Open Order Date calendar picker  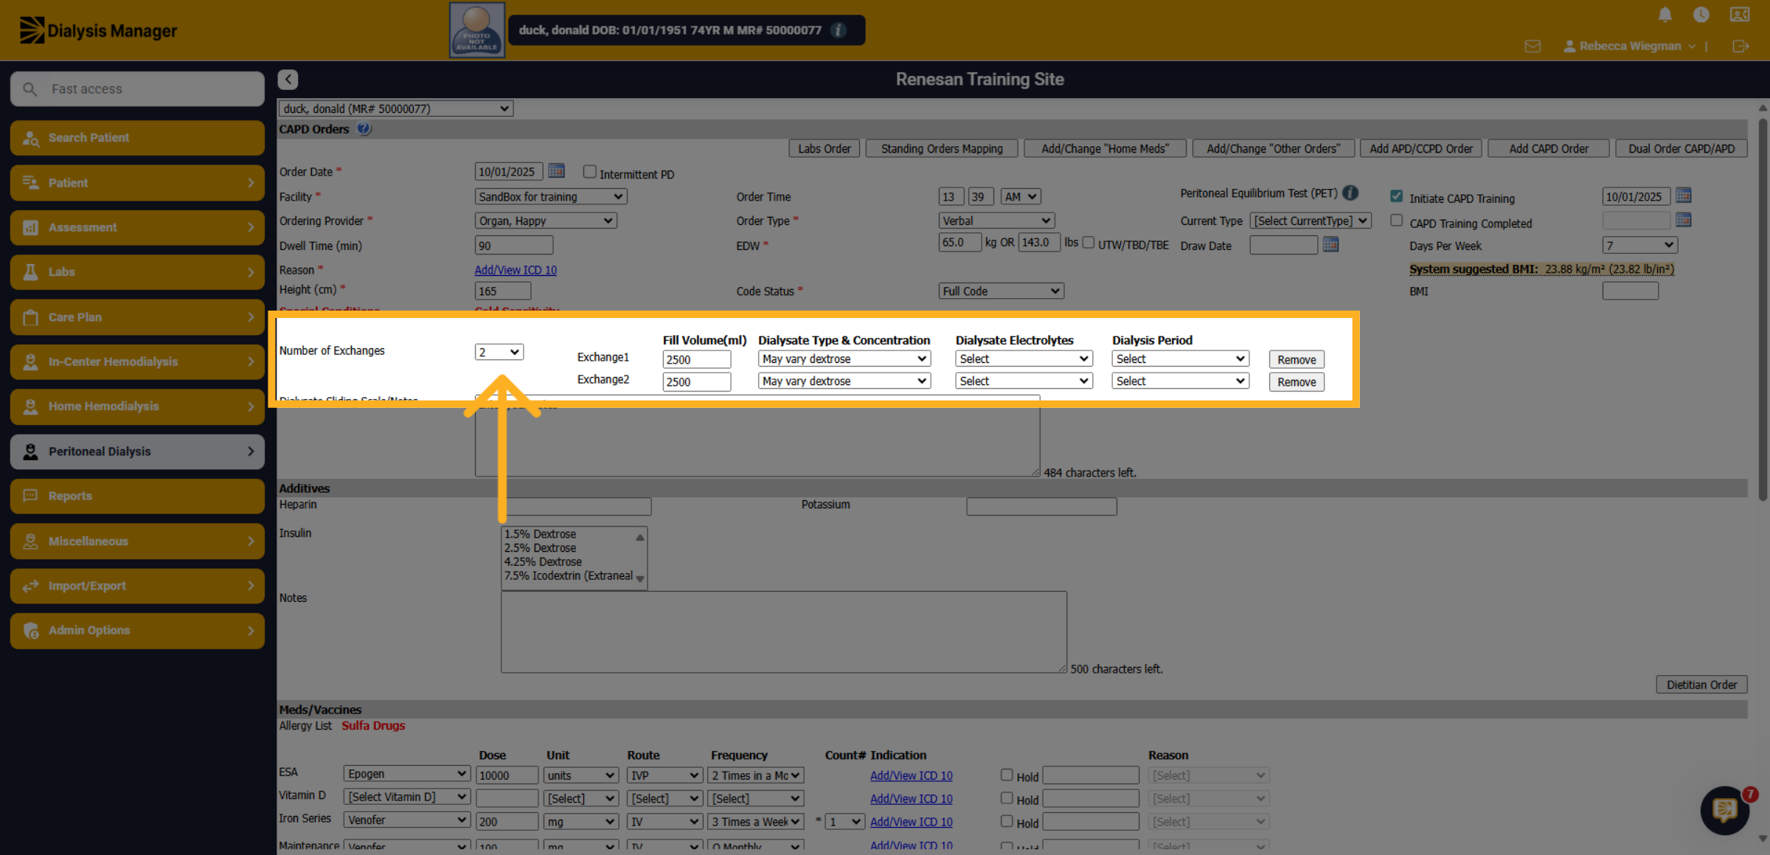(557, 171)
